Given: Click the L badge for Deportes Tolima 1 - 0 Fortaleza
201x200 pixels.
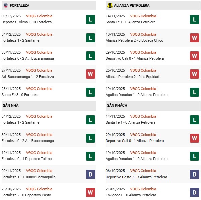Looking at the screenshot, I should [x=90, y=19].
